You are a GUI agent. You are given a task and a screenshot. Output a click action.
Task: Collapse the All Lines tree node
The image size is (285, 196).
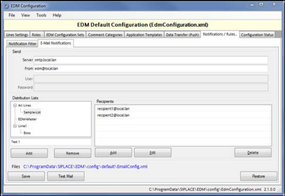(15, 105)
